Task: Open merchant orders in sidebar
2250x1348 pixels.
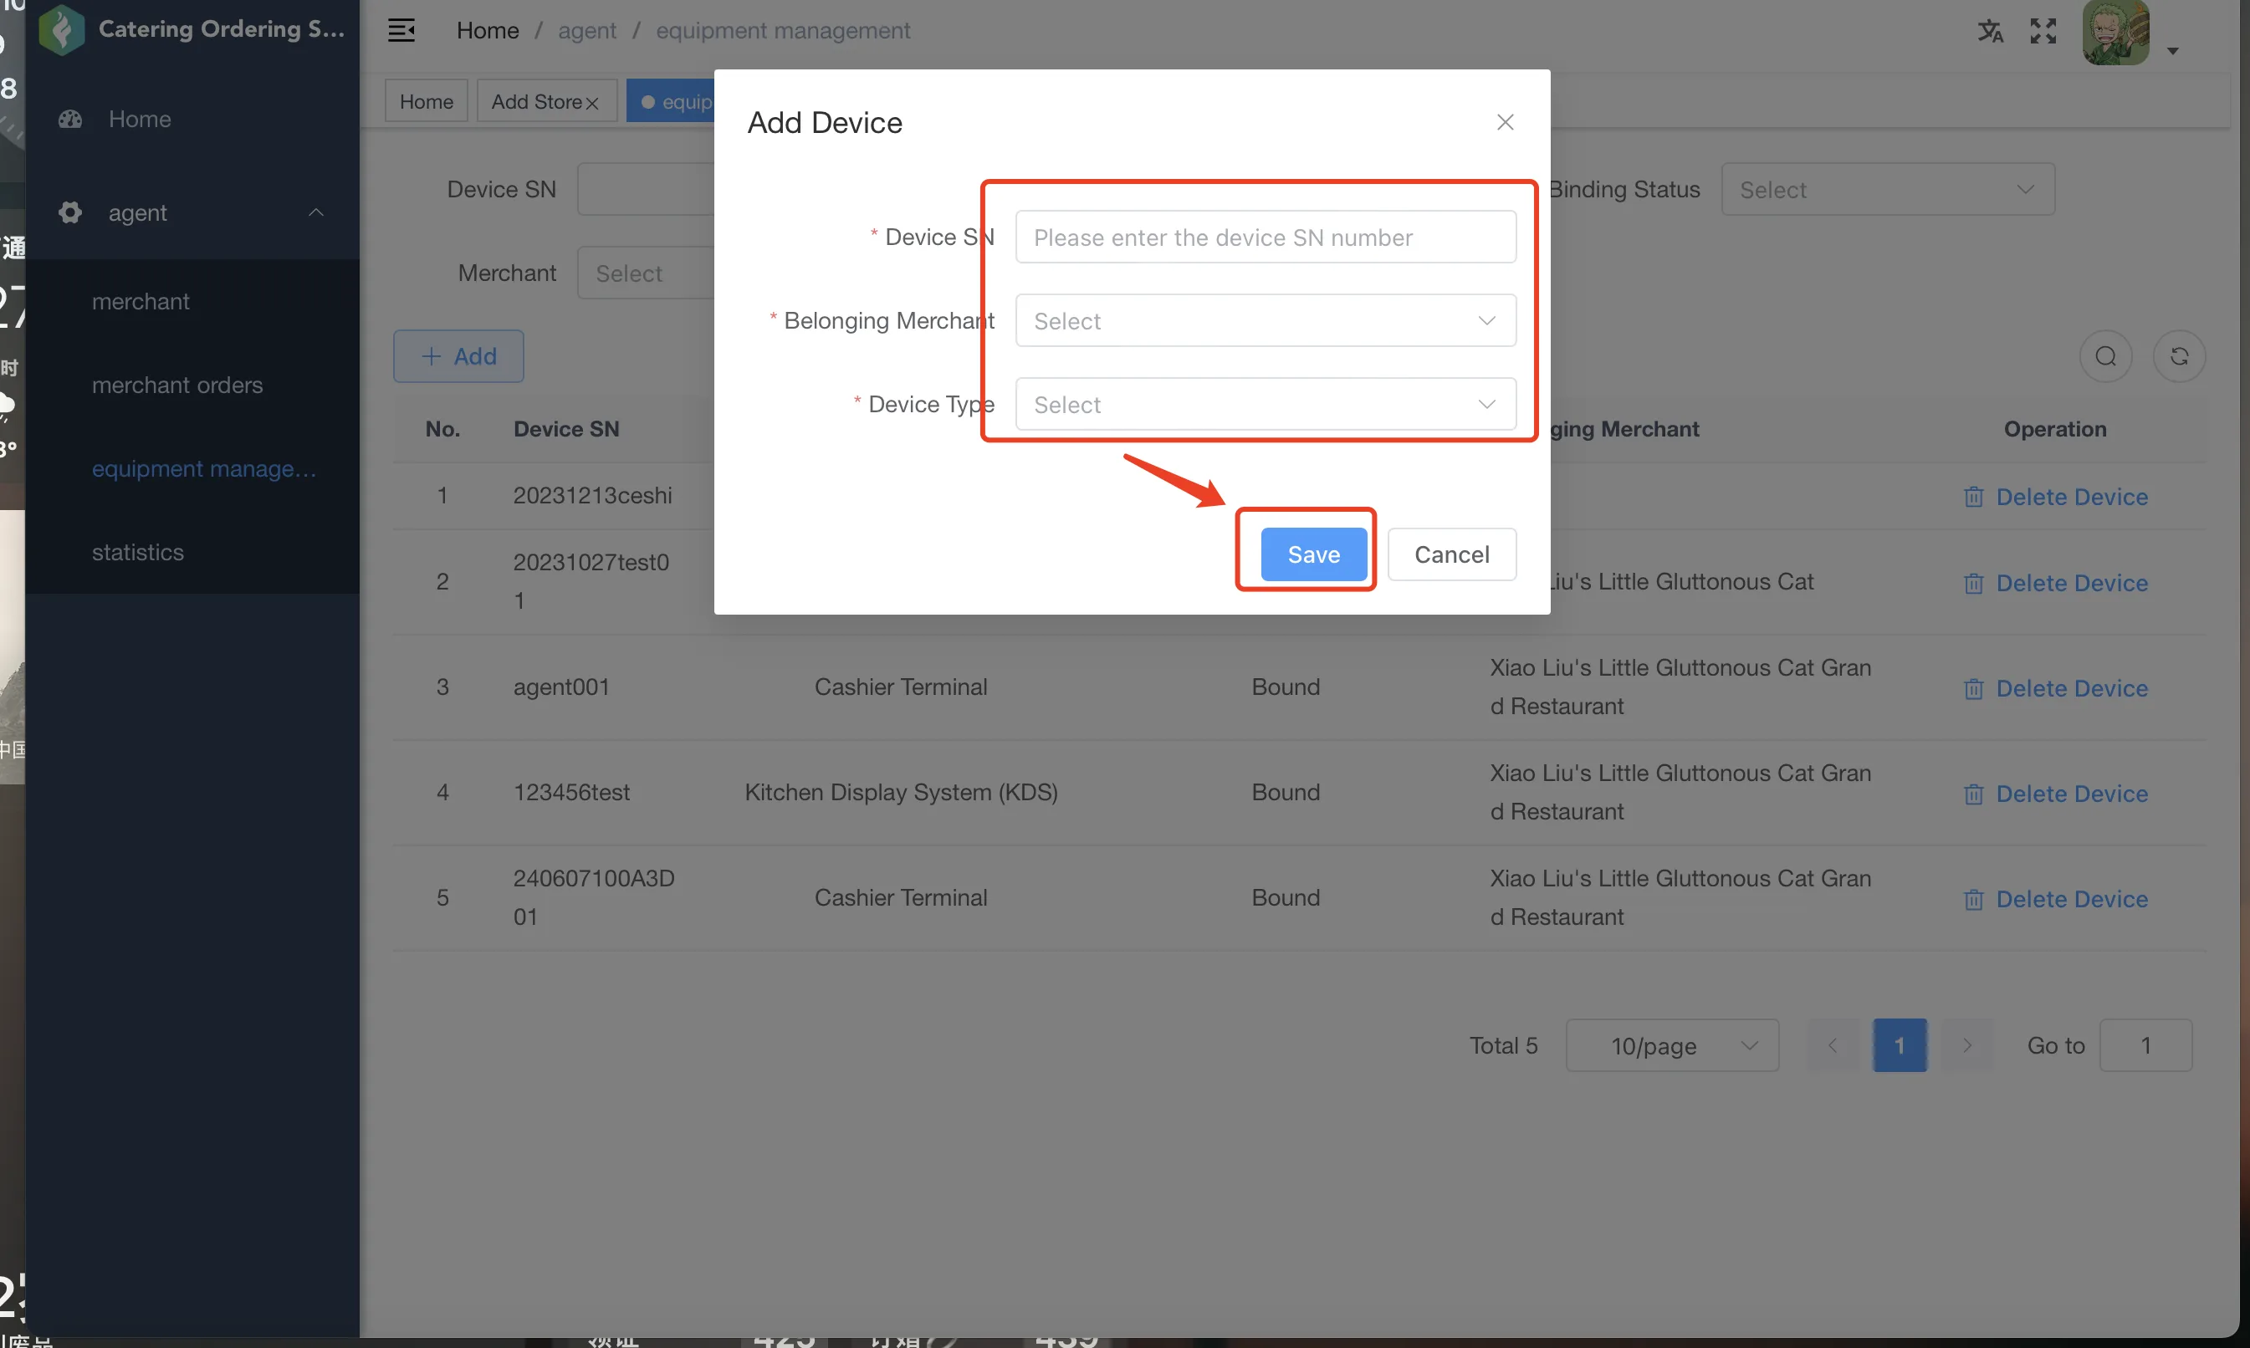Action: coord(177,386)
